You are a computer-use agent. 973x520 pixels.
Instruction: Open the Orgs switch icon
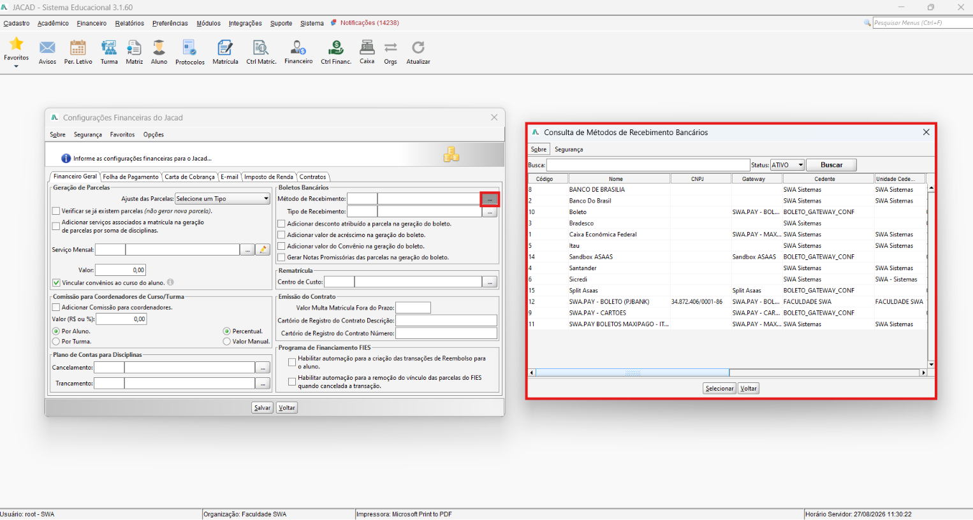point(390,48)
